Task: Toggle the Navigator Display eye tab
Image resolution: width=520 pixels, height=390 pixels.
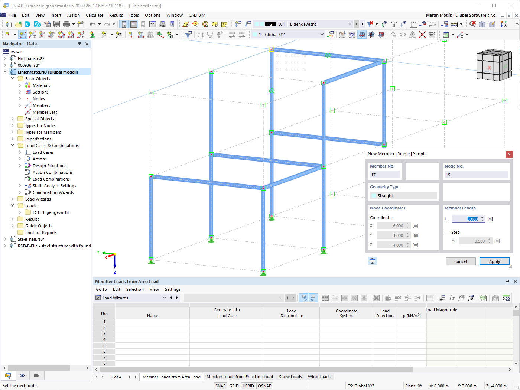Action: pyautogui.click(x=22, y=376)
